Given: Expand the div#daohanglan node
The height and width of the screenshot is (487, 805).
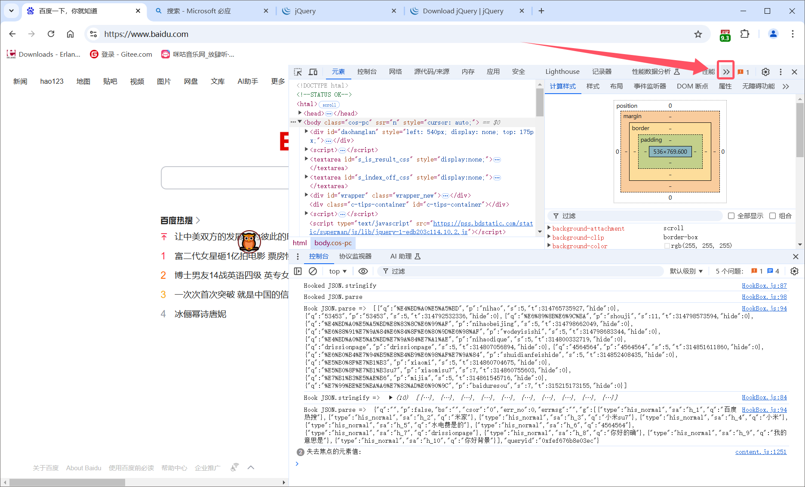Looking at the screenshot, I should [x=306, y=131].
